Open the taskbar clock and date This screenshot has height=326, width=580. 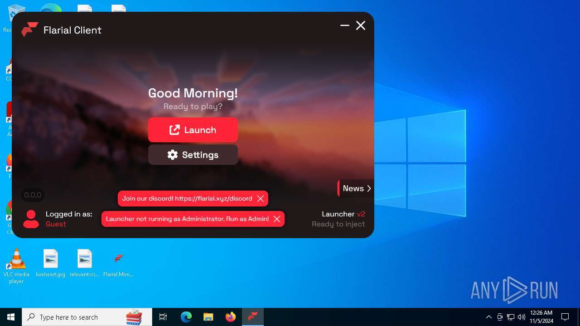point(541,317)
